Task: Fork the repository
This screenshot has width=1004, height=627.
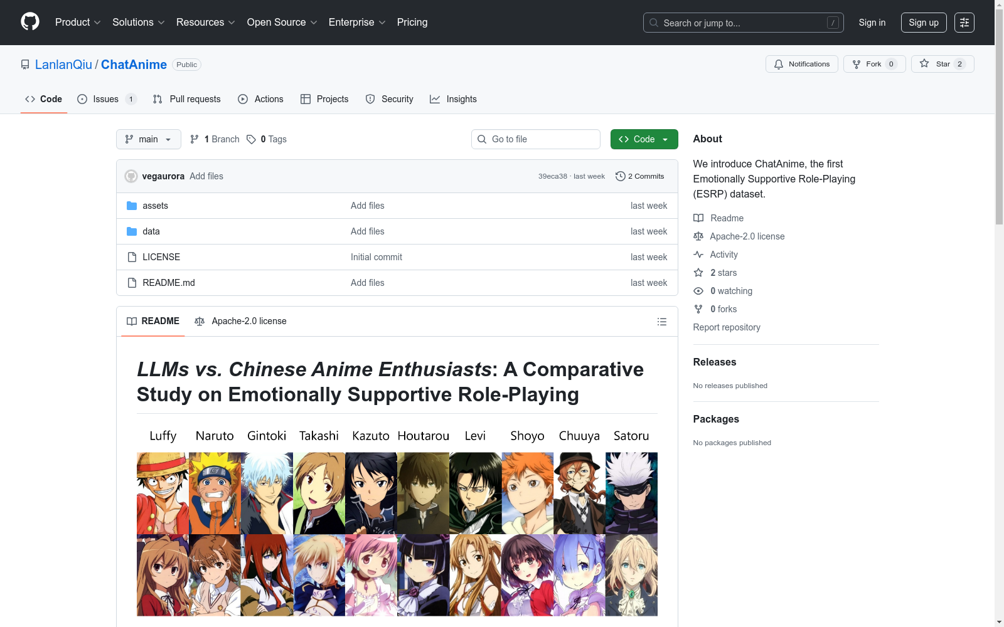Action: pos(875,64)
